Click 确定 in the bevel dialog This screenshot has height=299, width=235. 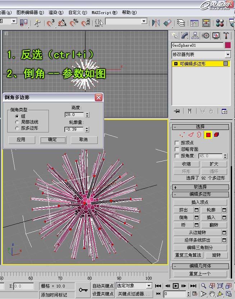coord(52,140)
